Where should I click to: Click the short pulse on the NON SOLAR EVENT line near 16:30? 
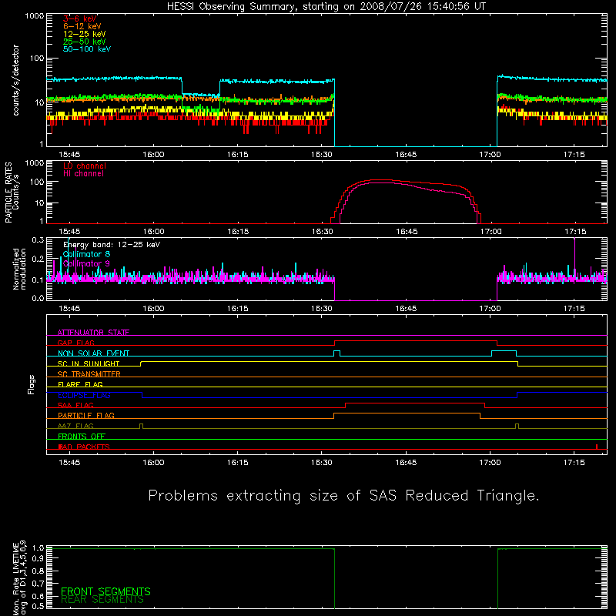point(336,353)
